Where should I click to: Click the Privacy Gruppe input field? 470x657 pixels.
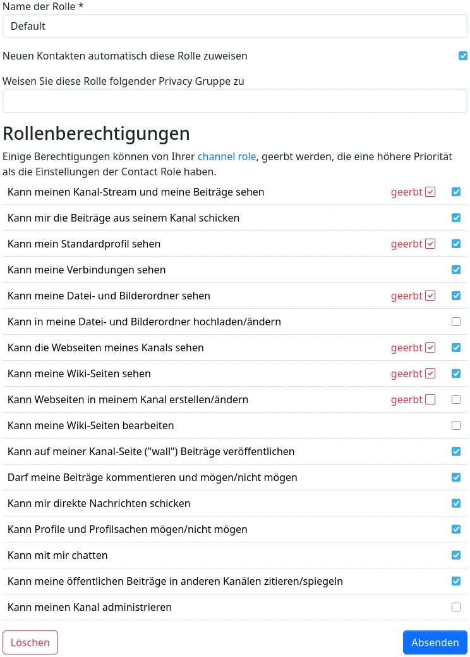(234, 101)
